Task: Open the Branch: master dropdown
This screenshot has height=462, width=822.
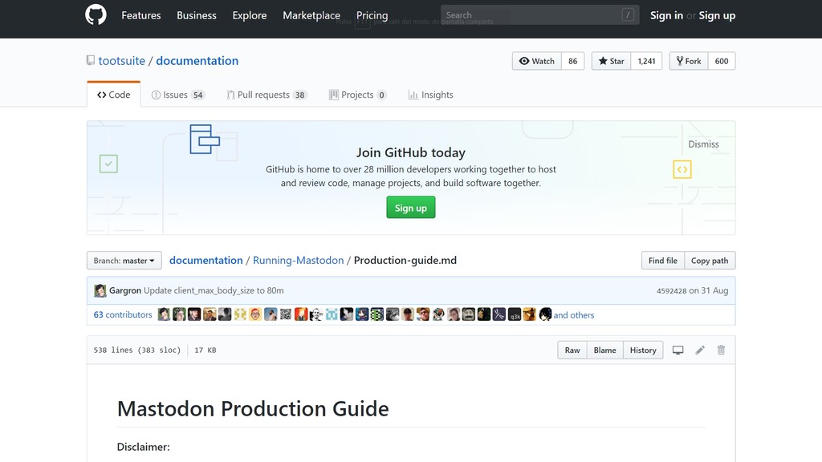Action: point(124,260)
